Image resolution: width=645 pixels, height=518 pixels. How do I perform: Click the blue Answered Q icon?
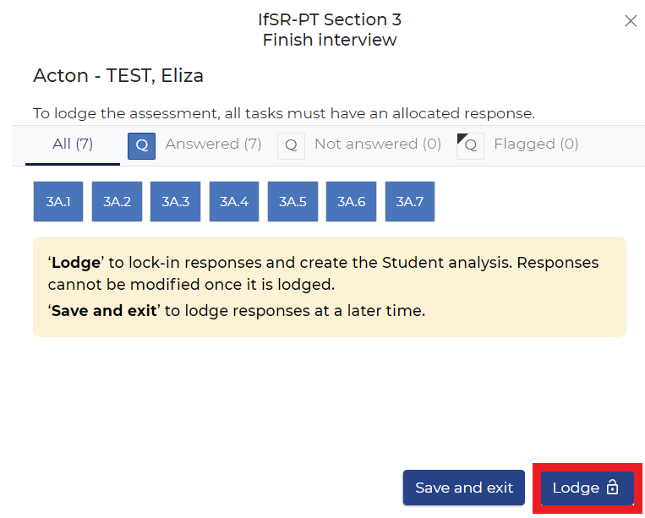[141, 145]
